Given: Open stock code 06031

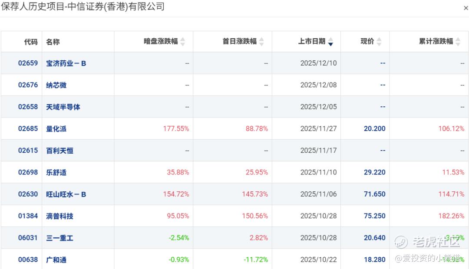Looking at the screenshot, I should pos(28,238).
